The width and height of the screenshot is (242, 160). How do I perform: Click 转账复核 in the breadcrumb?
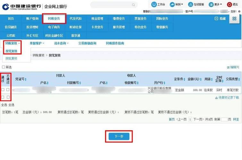[x=38, y=55]
